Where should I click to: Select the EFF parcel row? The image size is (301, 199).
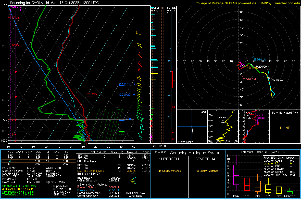coord(39,158)
